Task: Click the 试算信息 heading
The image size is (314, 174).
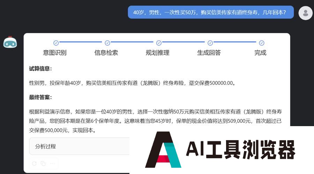Action: coord(40,68)
